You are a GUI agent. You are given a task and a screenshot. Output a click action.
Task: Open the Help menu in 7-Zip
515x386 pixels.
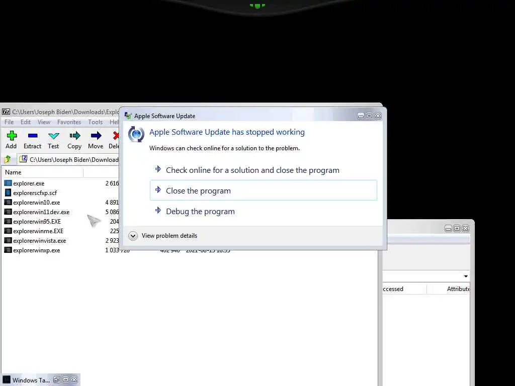[114, 122]
